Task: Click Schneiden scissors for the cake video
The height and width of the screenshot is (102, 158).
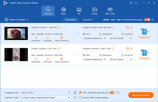Action: click(x=48, y=39)
